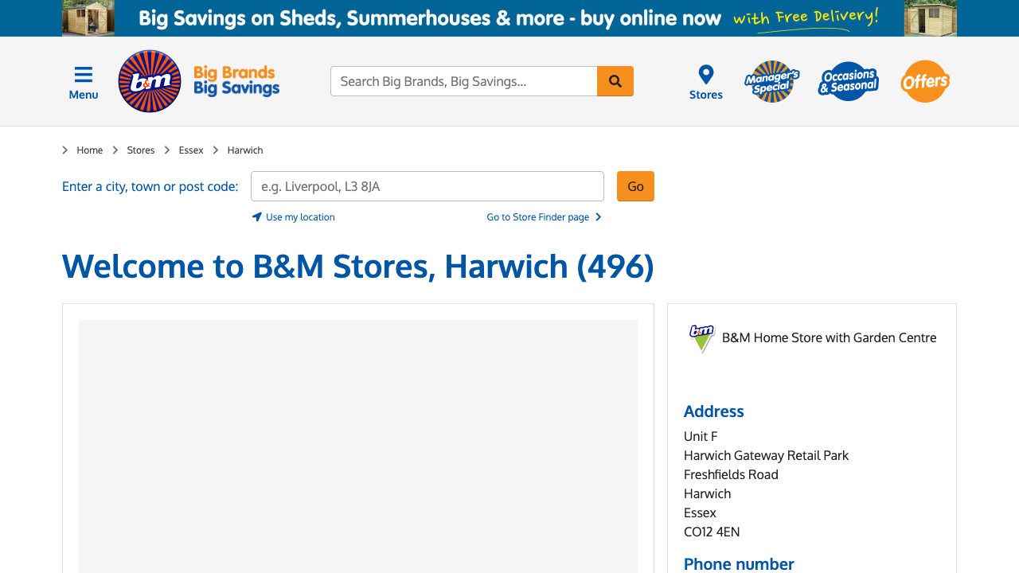Click the search Big Brands input field
This screenshot has width=1019, height=573.
(464, 81)
